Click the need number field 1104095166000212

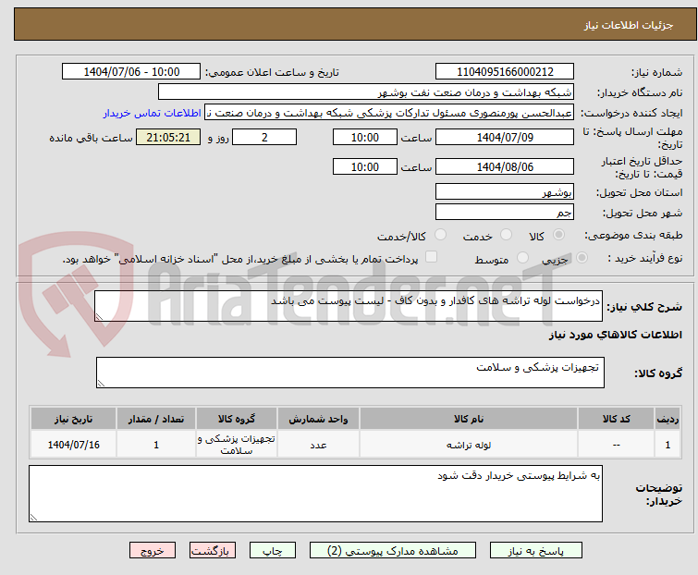(x=505, y=72)
